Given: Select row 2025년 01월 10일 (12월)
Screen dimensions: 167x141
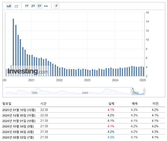Looking at the screenshot, I should (x=84, y=110).
